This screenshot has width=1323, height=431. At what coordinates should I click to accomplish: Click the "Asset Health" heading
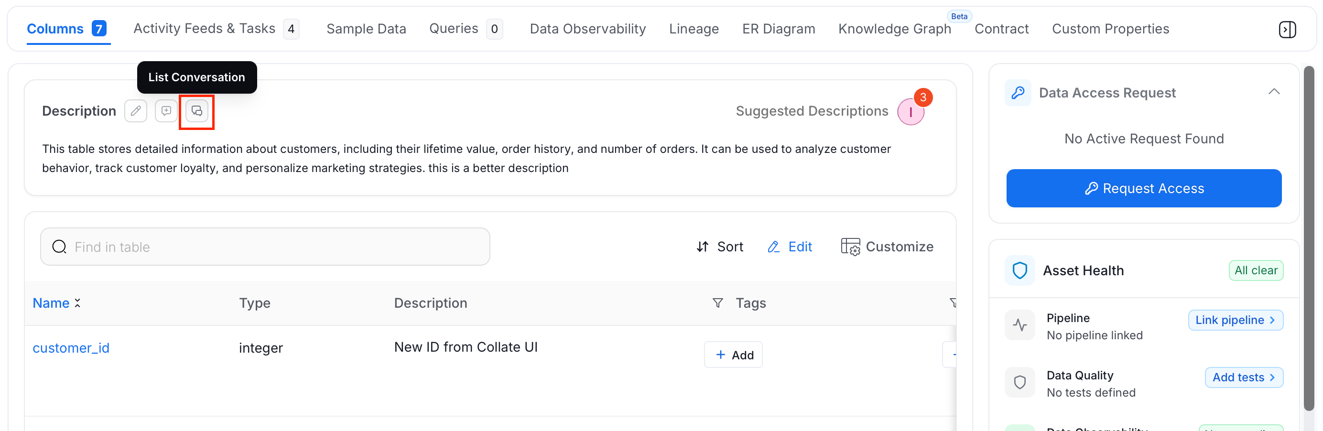pos(1083,271)
